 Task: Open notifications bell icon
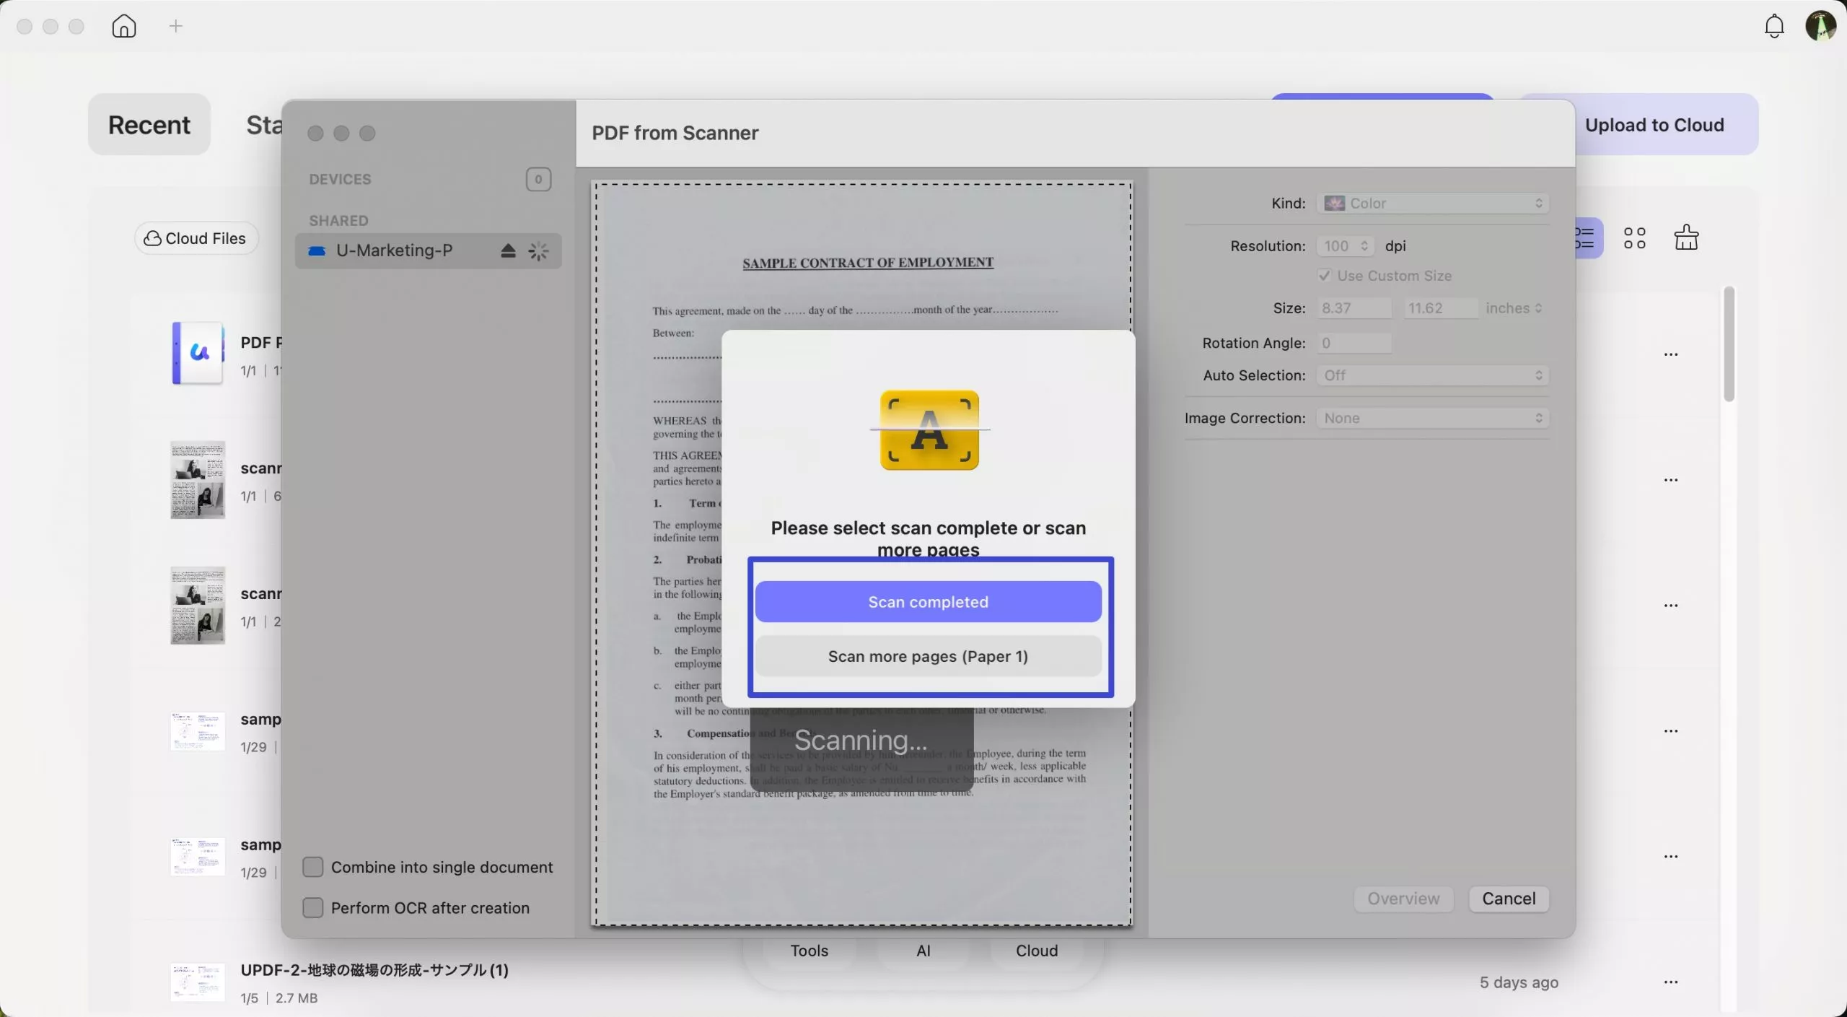pyautogui.click(x=1774, y=27)
